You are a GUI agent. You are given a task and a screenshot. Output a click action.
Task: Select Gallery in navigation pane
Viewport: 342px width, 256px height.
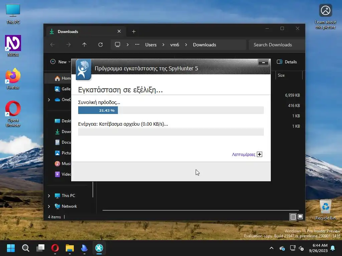click(62, 89)
